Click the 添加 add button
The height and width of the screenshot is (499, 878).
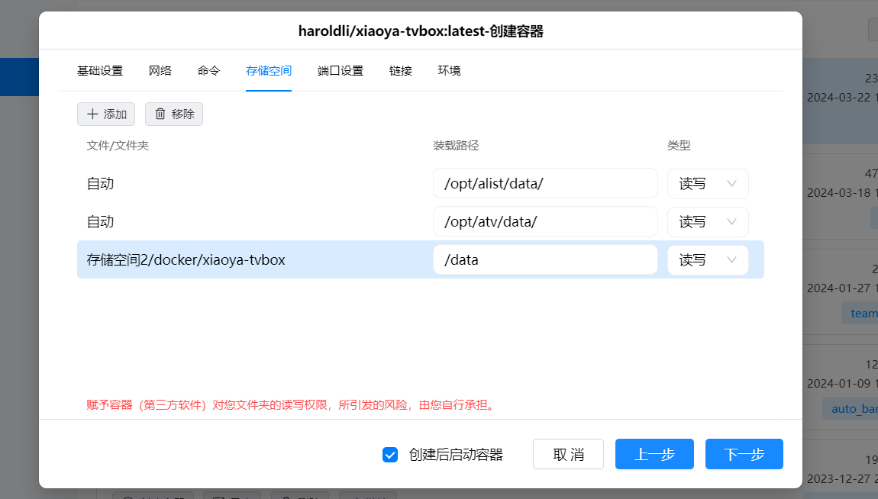tap(106, 114)
